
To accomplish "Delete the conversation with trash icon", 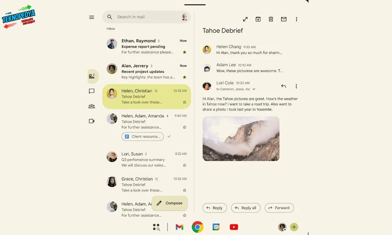I will click(271, 19).
